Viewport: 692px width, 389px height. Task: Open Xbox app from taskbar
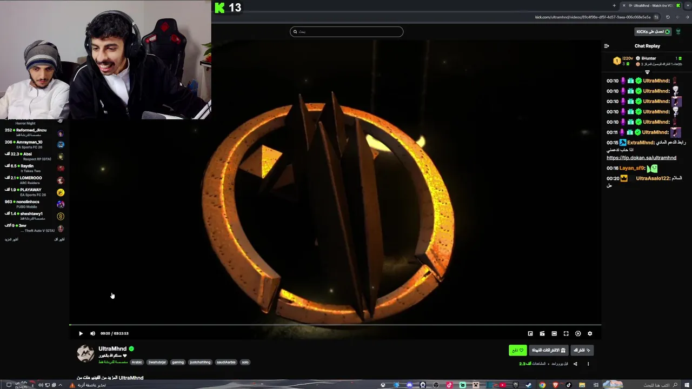pyautogui.click(x=383, y=385)
